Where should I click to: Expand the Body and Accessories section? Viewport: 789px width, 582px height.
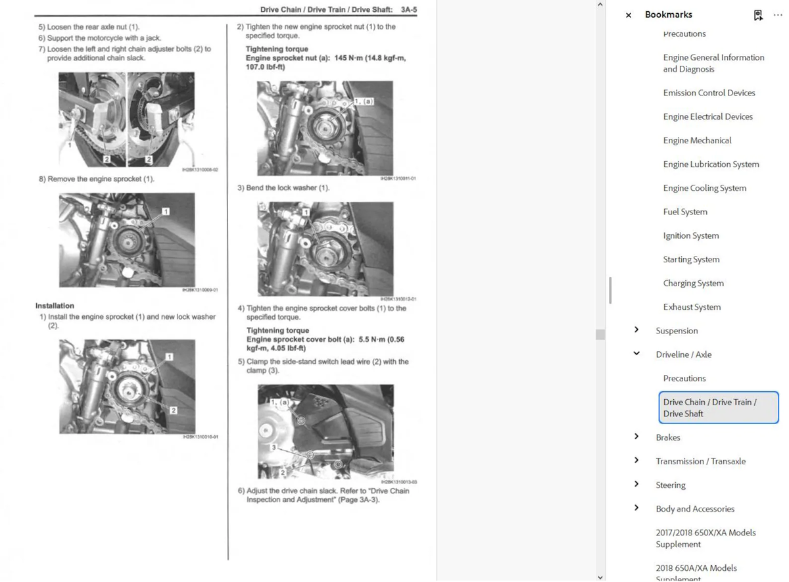636,508
